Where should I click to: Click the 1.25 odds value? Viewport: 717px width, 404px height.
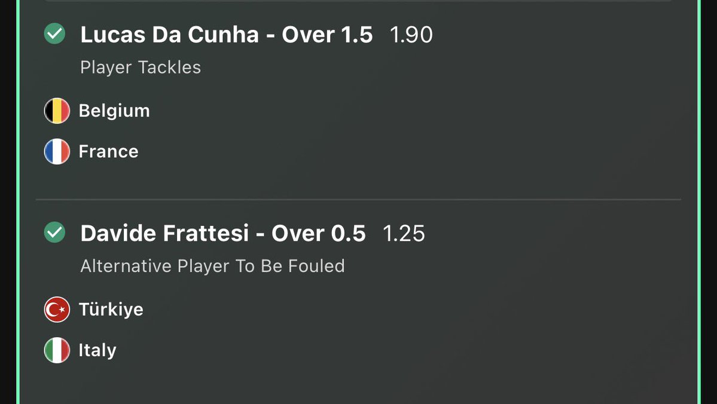click(x=404, y=234)
